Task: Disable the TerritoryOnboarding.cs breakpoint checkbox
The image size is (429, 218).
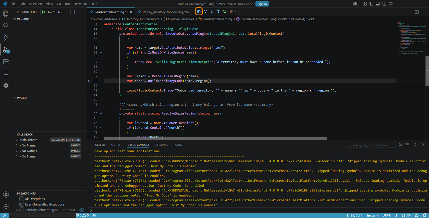Action: (22, 210)
